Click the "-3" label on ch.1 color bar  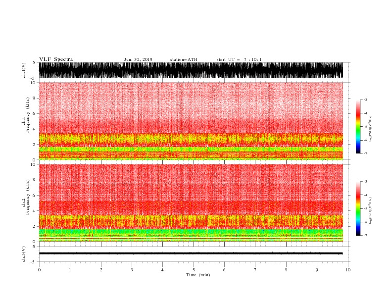click(365, 100)
